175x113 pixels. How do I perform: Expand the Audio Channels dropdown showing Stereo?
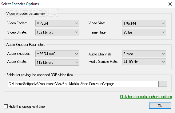144,54
